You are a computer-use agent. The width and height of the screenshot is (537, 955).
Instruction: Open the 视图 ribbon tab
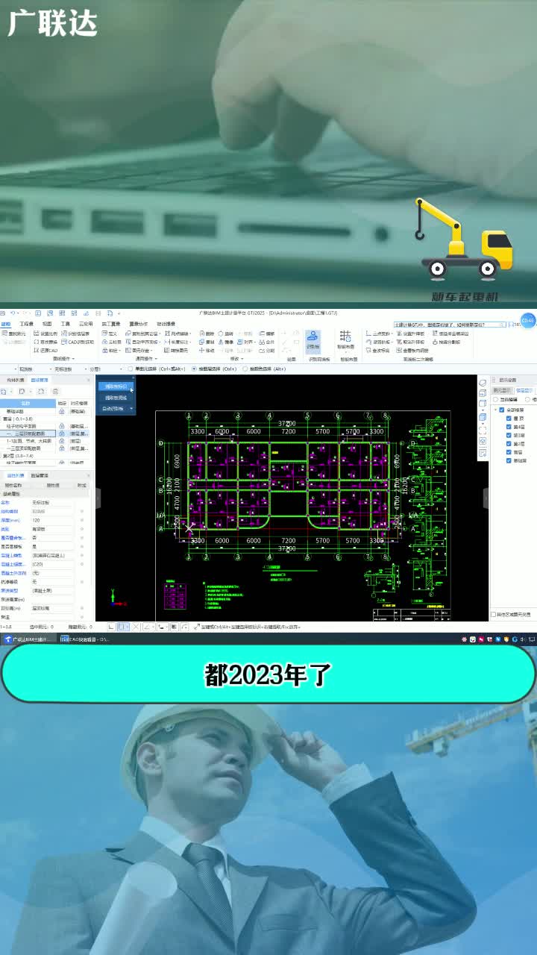click(x=47, y=324)
